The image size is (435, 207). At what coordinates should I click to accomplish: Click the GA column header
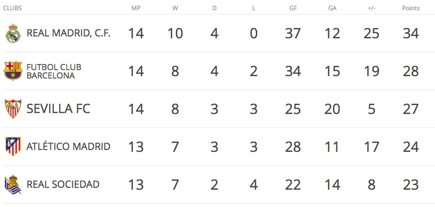(x=332, y=8)
